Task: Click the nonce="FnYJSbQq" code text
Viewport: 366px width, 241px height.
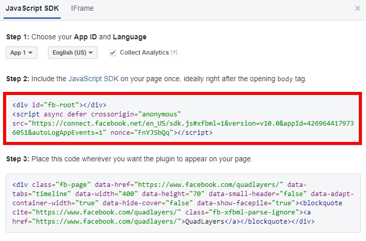Action: (x=142, y=133)
